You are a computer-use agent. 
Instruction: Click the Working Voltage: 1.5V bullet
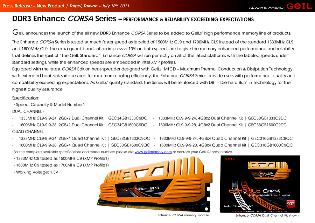point(37,172)
